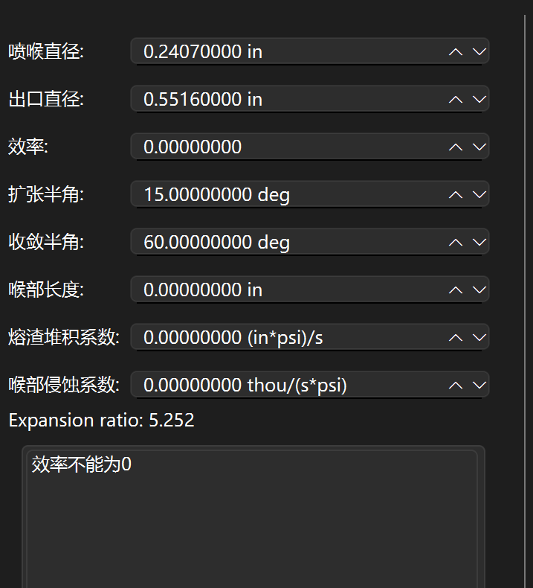This screenshot has width=533, height=588.
Task: Increase the 收敛半角 value with up arrow
Action: pyautogui.click(x=456, y=242)
